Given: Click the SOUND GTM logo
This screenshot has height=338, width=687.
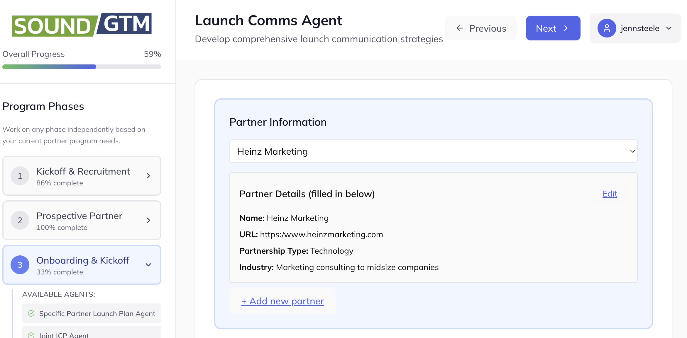Looking at the screenshot, I should (x=82, y=25).
